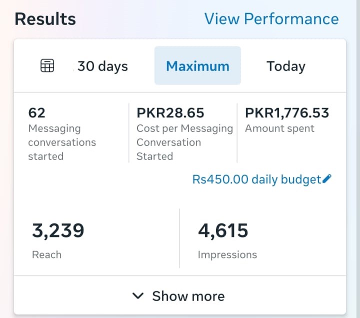360x318 pixels.
Task: Select the Maximum time range tab
Action: [x=197, y=66]
